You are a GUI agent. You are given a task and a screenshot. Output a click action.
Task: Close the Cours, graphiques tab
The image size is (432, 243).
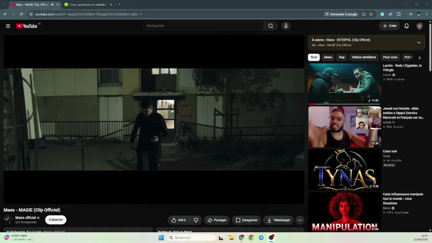coord(110,5)
